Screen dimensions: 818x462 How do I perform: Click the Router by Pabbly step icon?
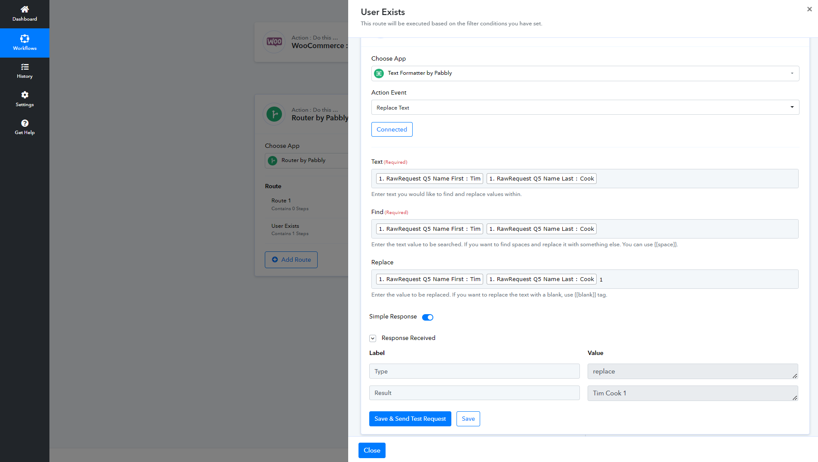[x=274, y=114]
